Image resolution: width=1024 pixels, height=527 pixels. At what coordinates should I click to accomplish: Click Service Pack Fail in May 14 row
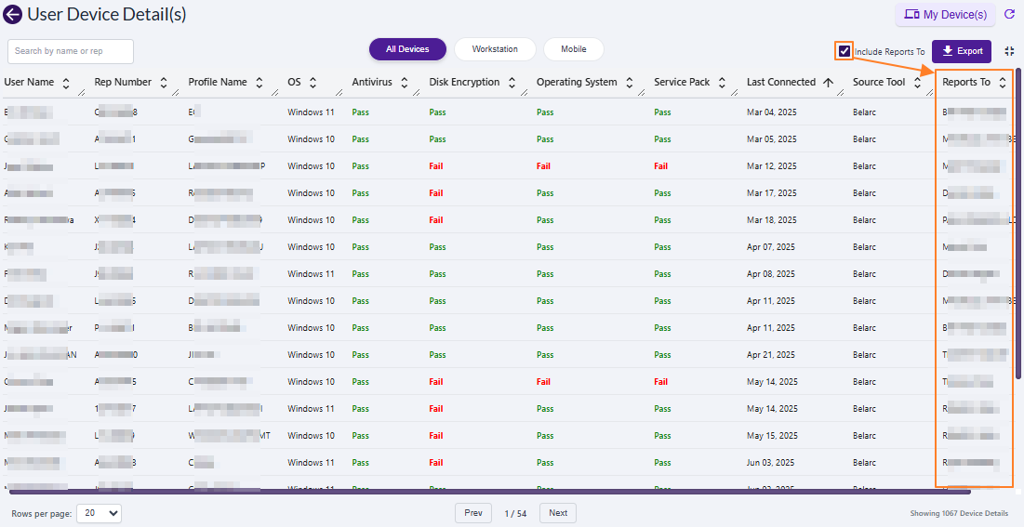click(x=661, y=382)
